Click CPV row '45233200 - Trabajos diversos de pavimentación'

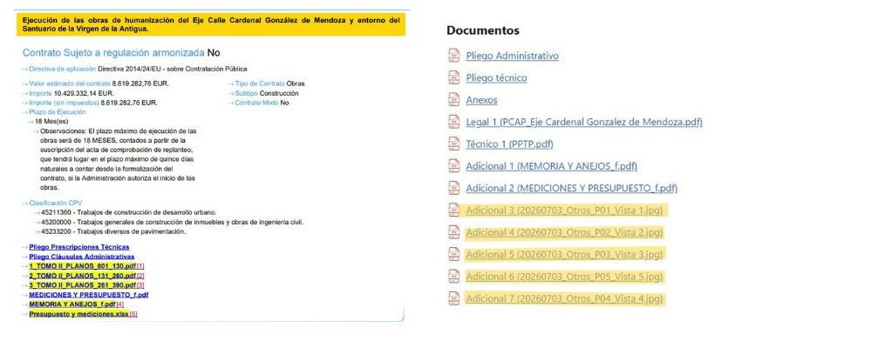[112, 231]
